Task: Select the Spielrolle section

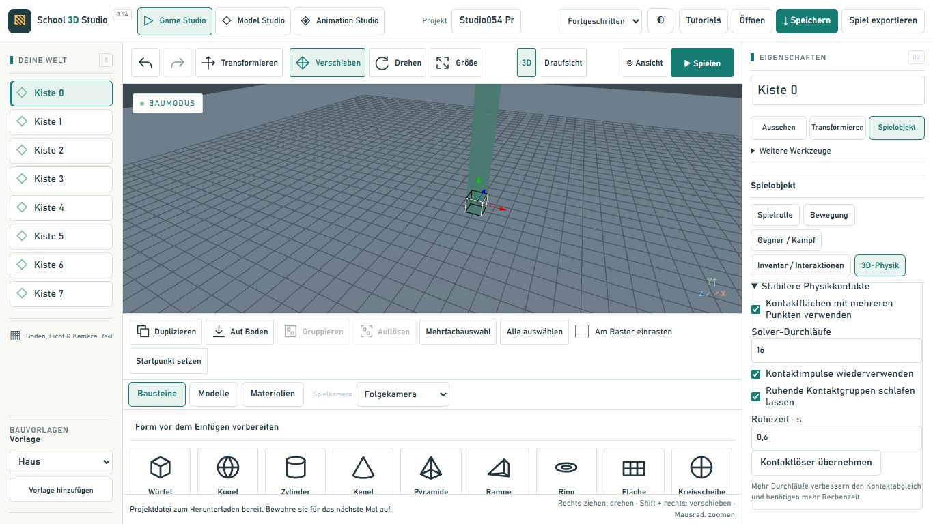Action: [775, 215]
